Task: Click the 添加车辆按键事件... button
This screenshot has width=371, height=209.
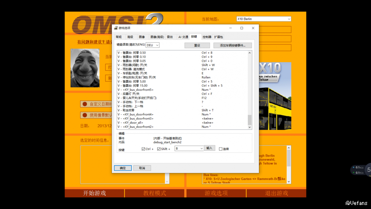Action: coord(233,46)
